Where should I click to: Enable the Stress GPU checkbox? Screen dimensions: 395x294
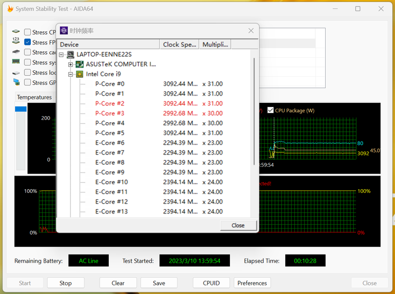point(28,83)
